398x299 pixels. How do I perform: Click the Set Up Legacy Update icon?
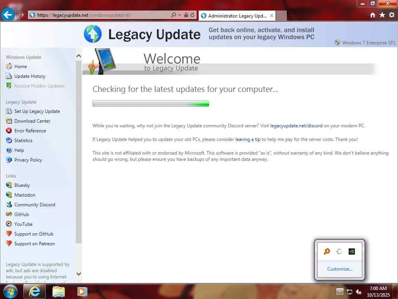(9, 111)
